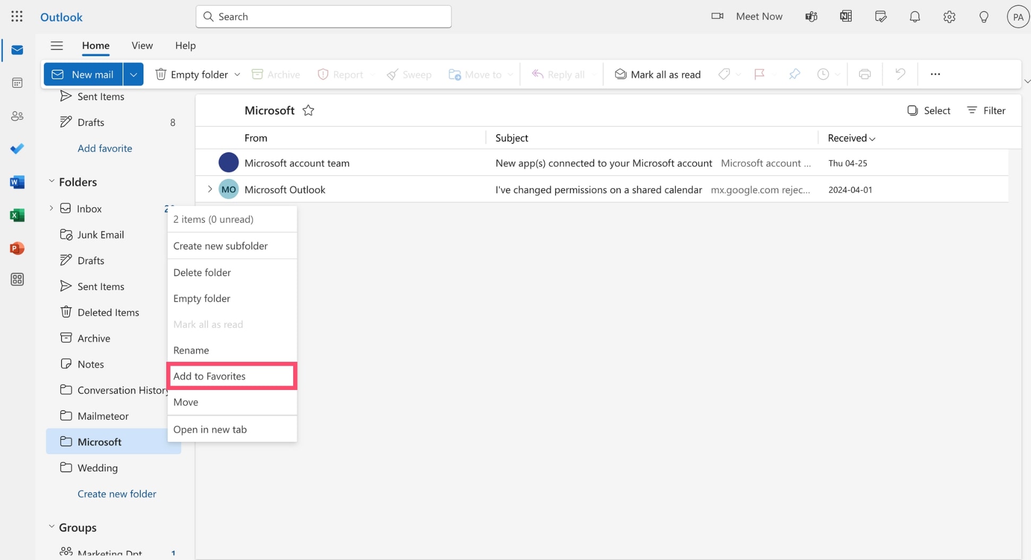The image size is (1031, 560).
Task: Click the Meet Now button
Action: [747, 16]
